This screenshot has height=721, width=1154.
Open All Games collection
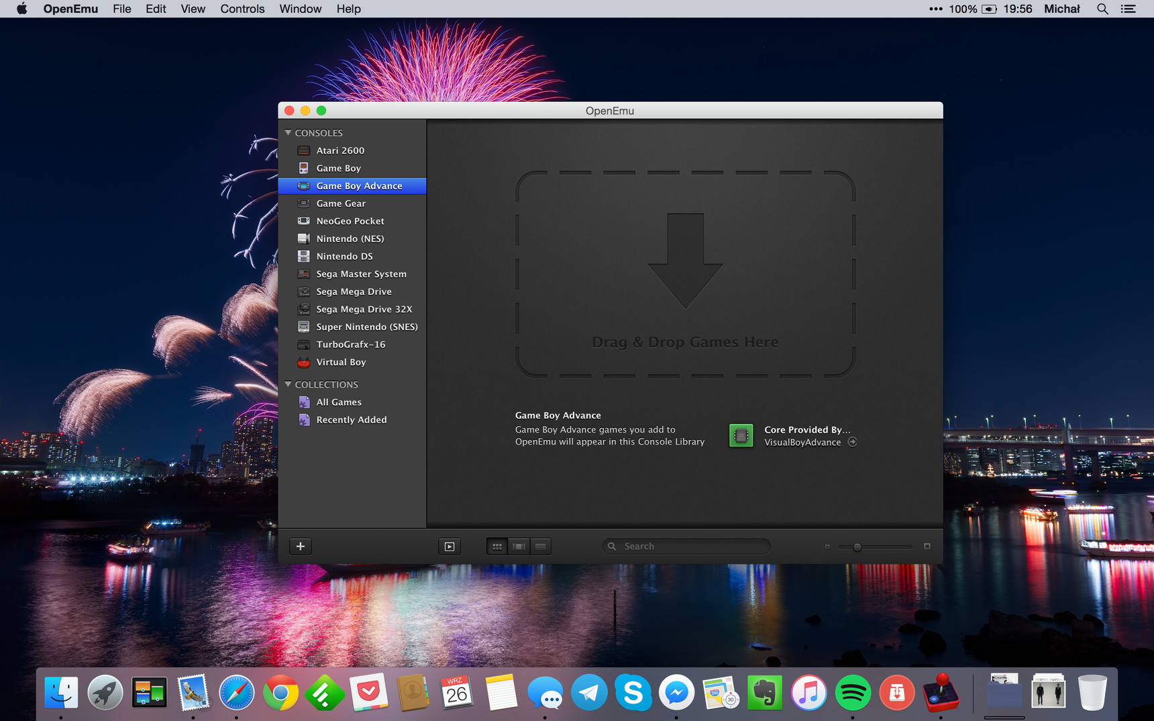point(352,402)
